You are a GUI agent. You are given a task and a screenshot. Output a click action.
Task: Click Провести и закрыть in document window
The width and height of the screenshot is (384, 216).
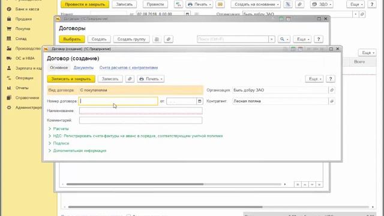tap(85, 4)
